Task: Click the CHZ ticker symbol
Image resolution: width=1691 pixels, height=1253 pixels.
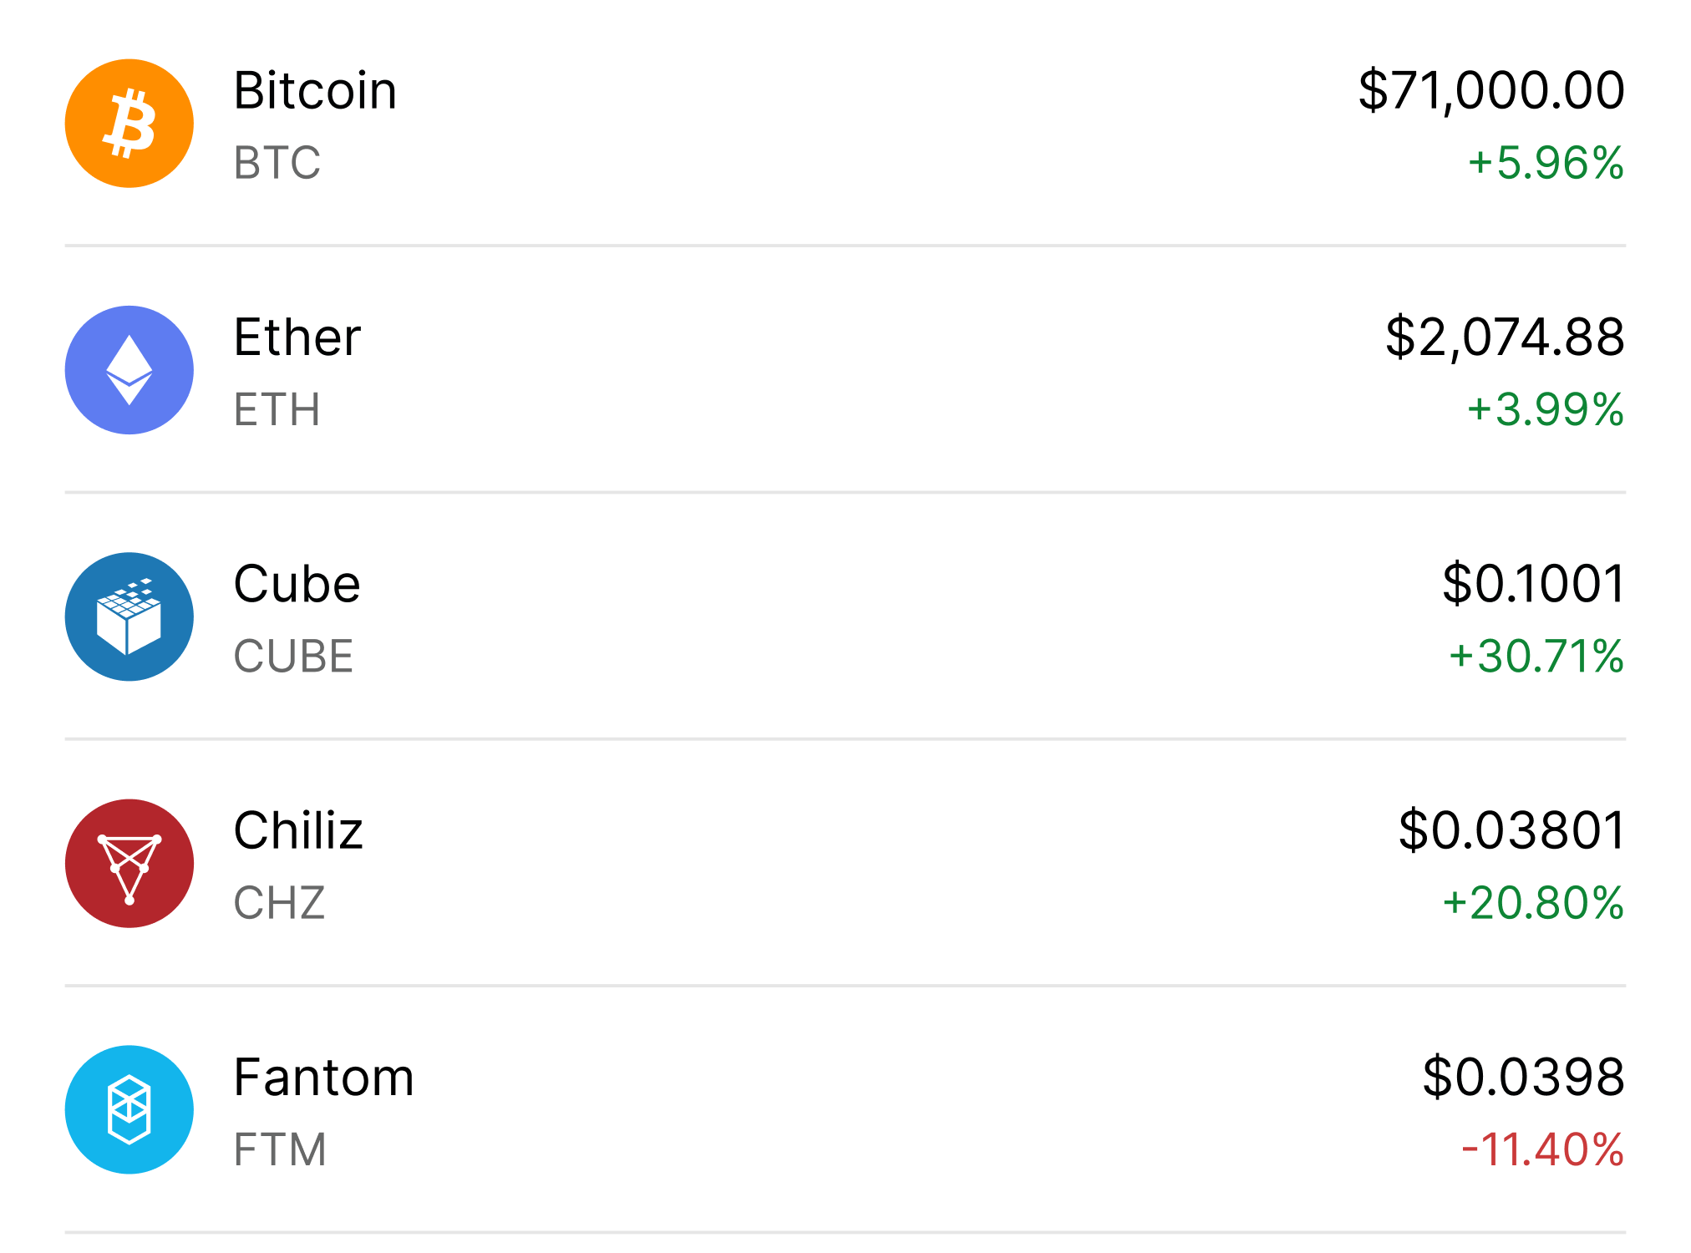Action: [279, 903]
